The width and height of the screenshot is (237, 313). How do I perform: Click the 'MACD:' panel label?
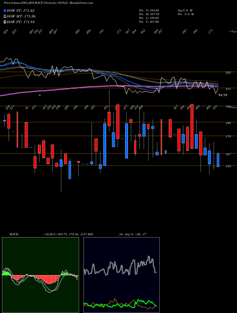[x=14, y=234]
